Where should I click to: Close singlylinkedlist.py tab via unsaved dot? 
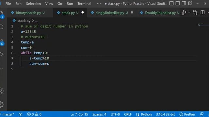132,12
